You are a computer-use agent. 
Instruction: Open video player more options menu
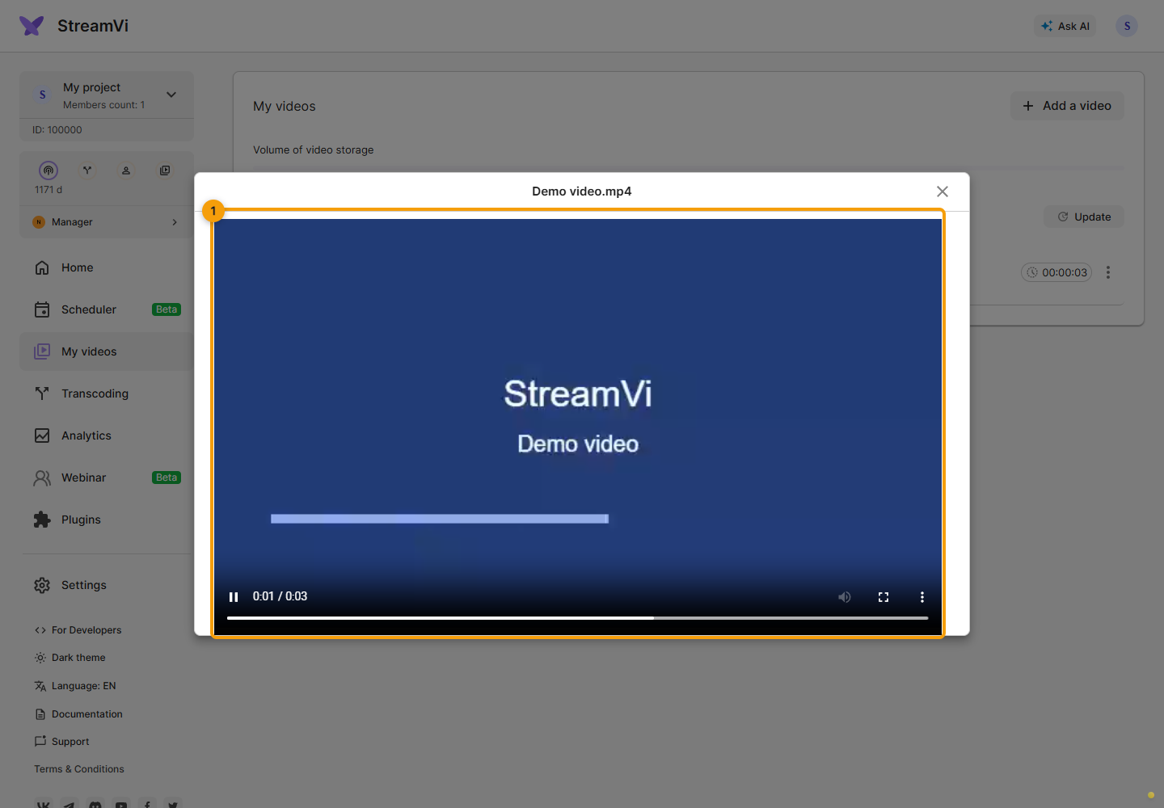(922, 597)
